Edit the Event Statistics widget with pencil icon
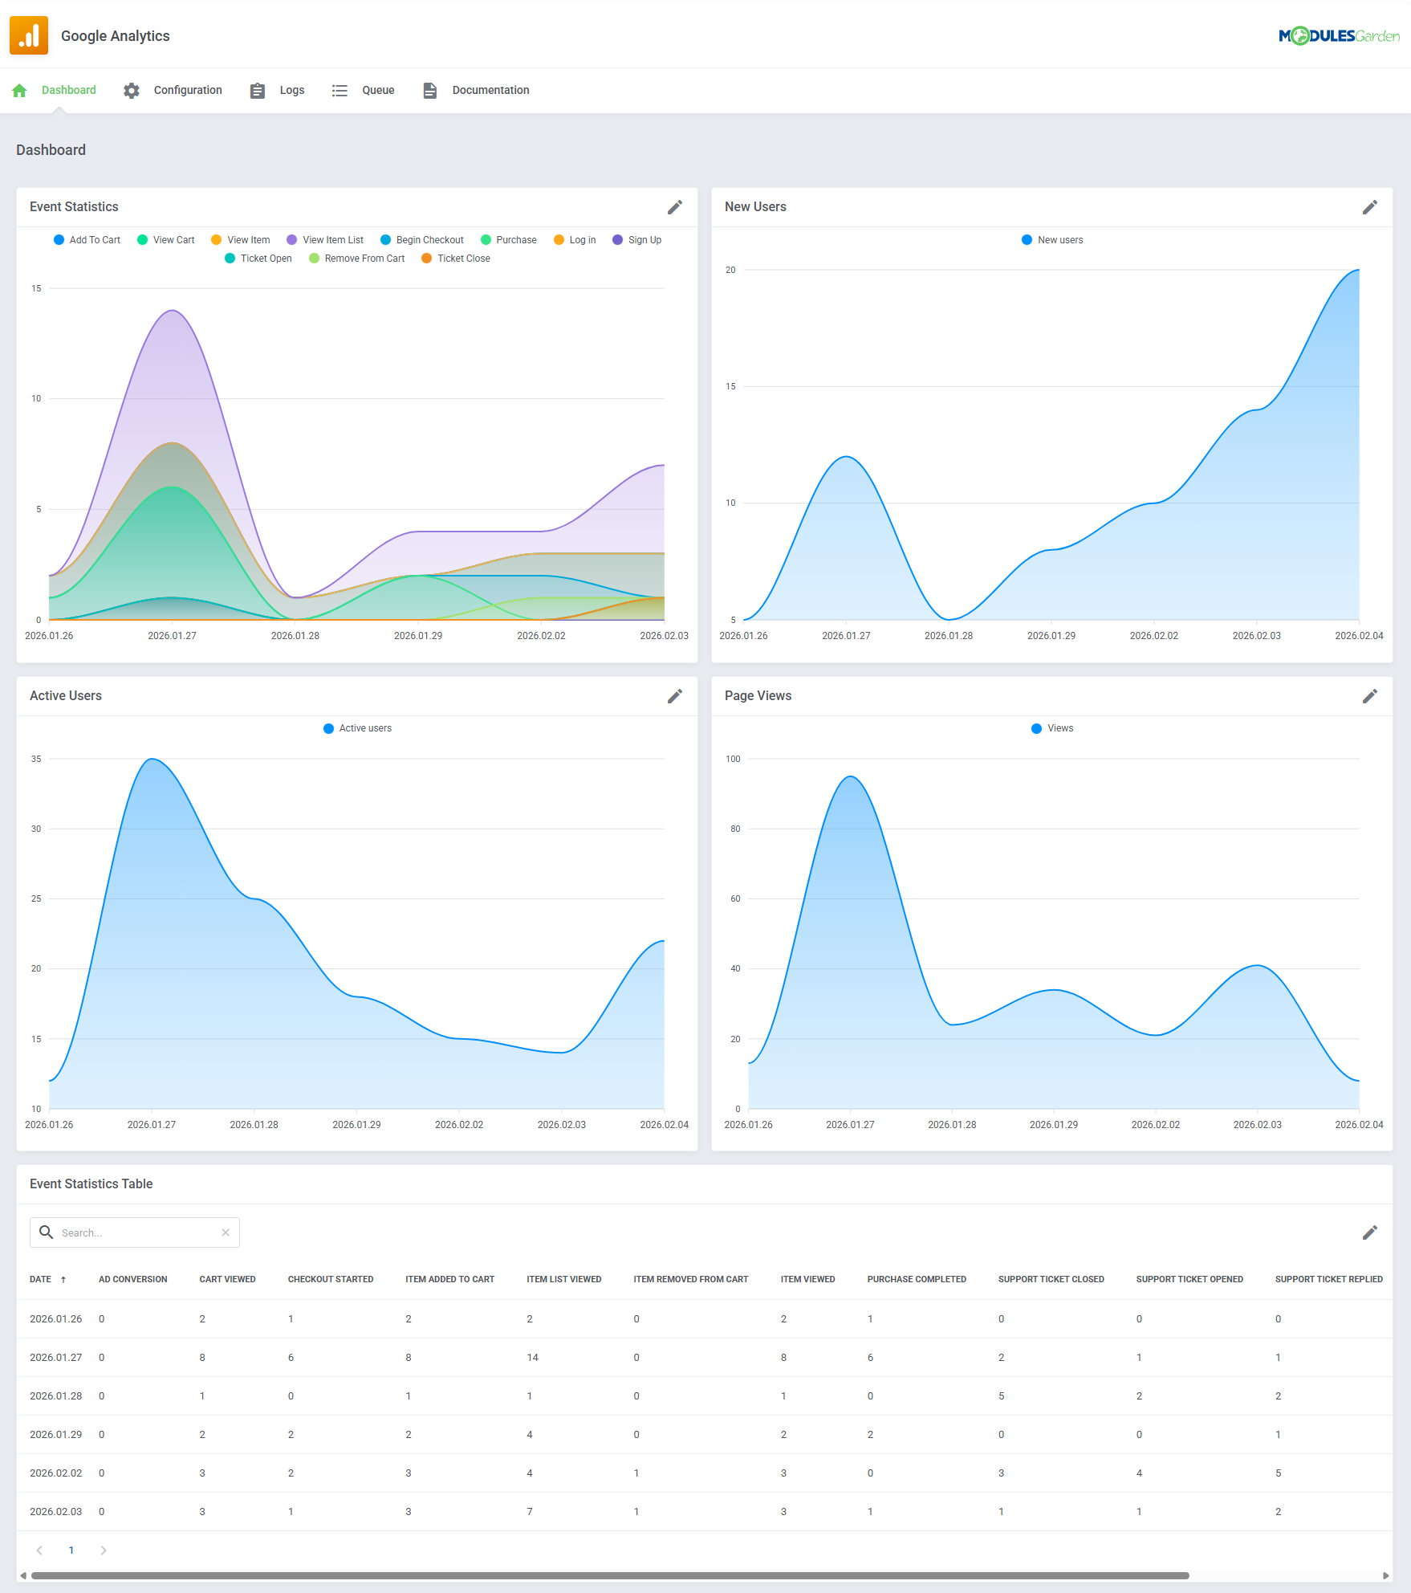The height and width of the screenshot is (1593, 1411). pos(675,207)
